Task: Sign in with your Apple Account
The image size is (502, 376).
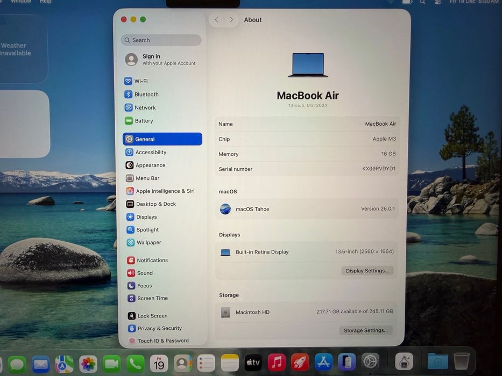Action: 160,60
